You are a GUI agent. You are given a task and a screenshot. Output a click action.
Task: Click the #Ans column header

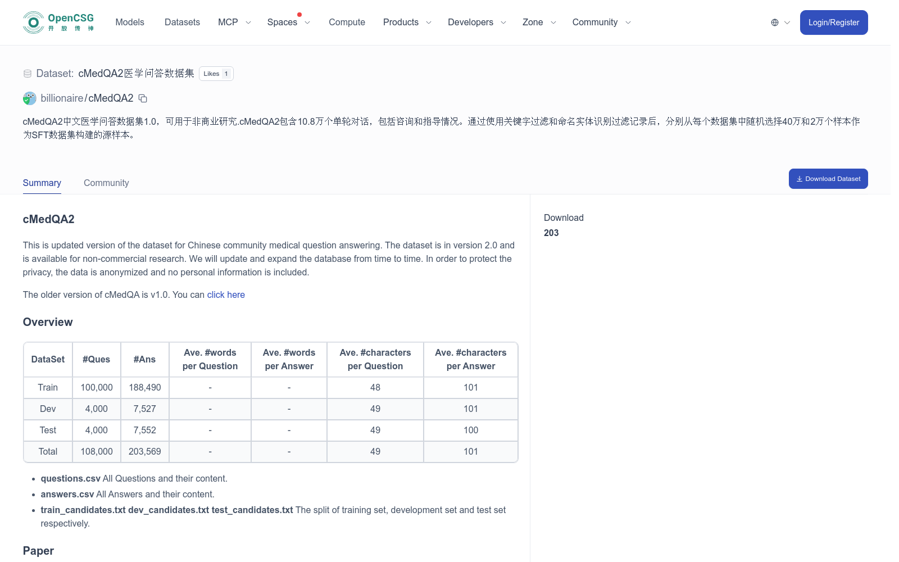click(x=145, y=360)
